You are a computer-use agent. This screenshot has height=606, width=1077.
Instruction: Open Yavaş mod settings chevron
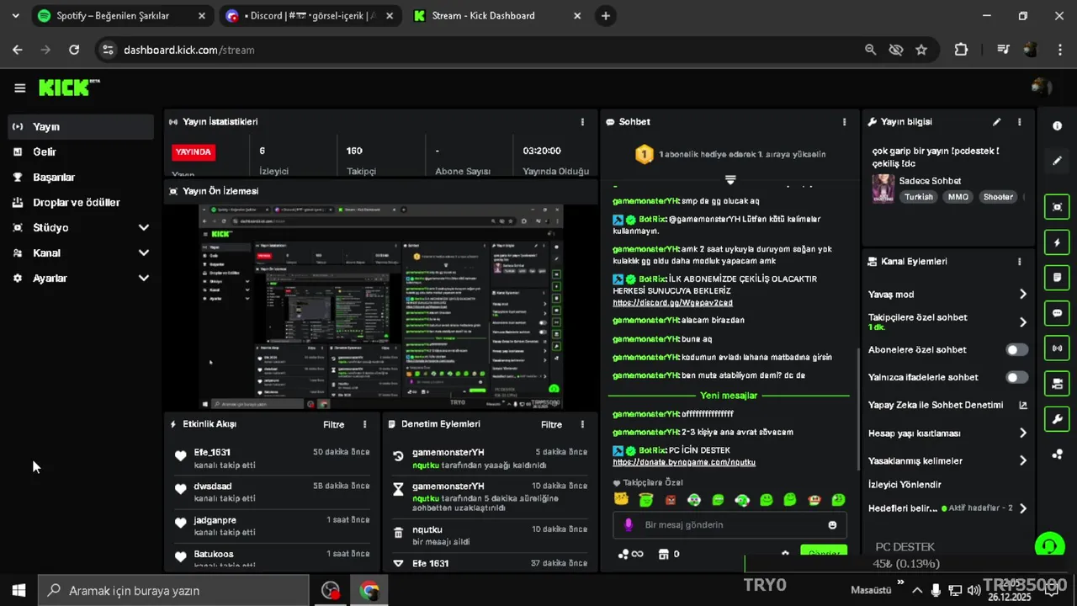[x=1022, y=295]
